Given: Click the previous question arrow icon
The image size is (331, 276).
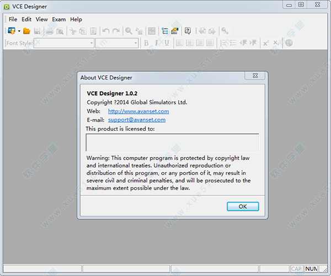Looking at the screenshot, I should [202, 31].
